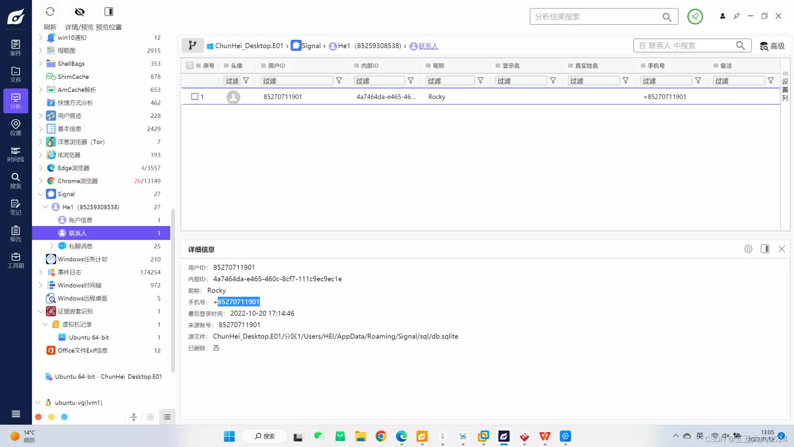794x447 pixels.
Task: Select 账户信息 in the tree
Action: click(x=81, y=220)
